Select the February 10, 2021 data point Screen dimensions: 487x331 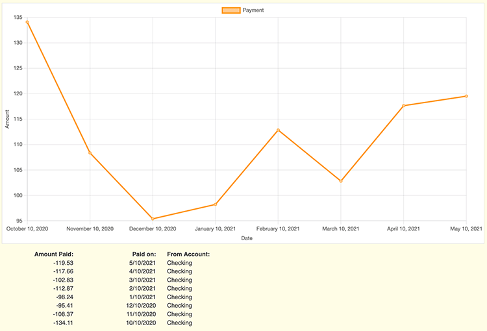pos(278,130)
